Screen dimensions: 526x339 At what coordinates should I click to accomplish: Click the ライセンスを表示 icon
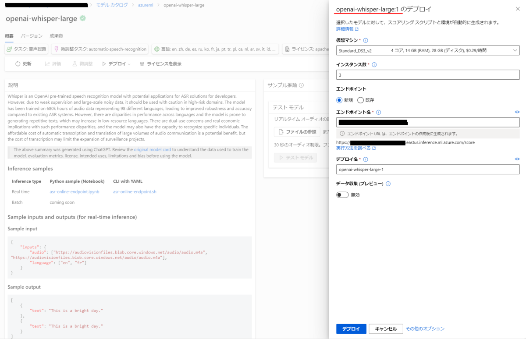coord(142,64)
